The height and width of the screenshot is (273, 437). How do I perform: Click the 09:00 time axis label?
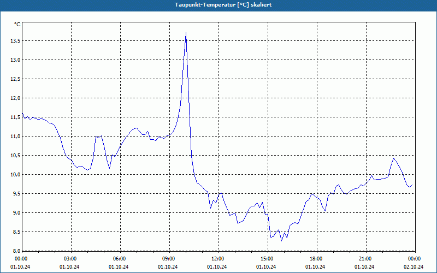tap(169, 259)
